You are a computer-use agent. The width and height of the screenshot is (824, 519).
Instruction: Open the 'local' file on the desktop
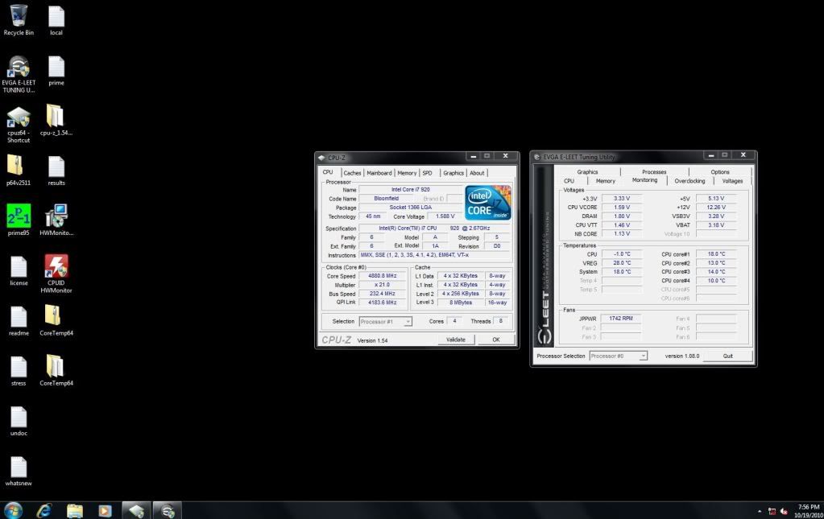pyautogui.click(x=56, y=20)
